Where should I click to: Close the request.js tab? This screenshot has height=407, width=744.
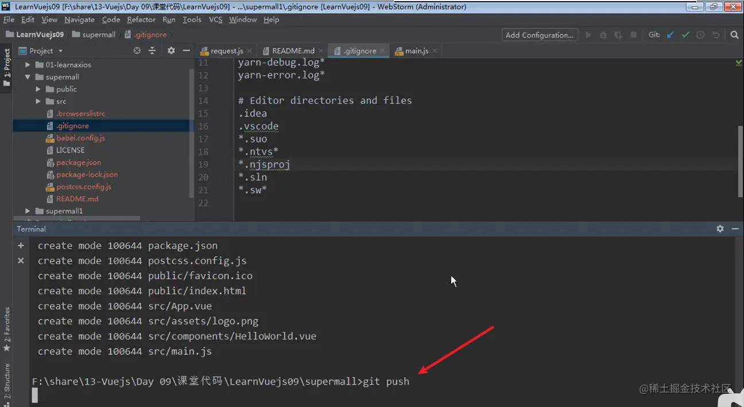[x=250, y=51]
